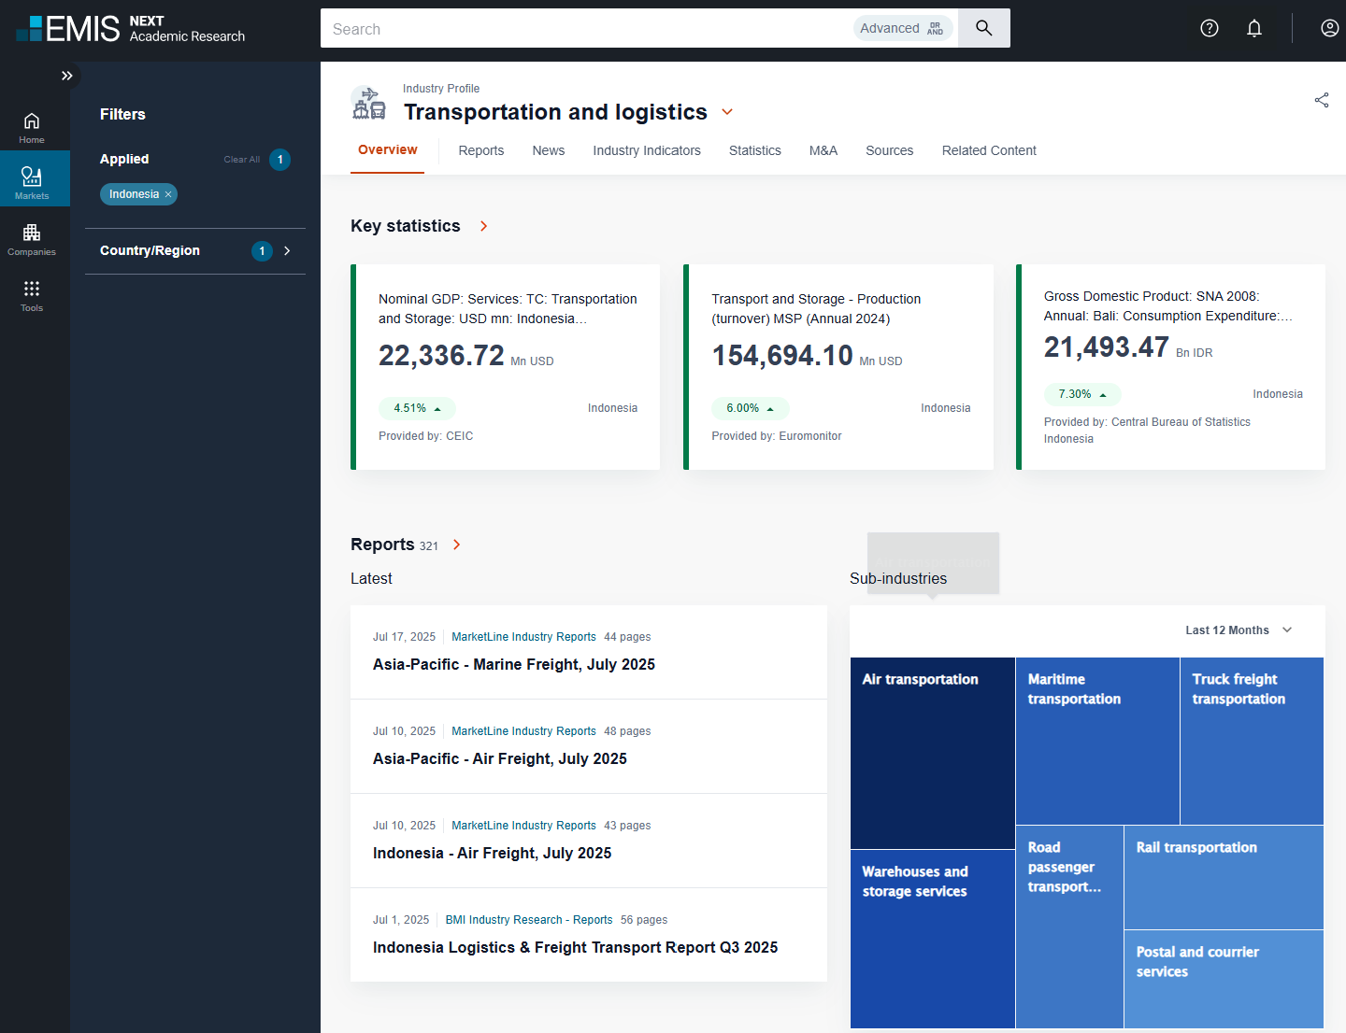Switch to the M&A tab
1346x1033 pixels.
pyautogui.click(x=823, y=150)
